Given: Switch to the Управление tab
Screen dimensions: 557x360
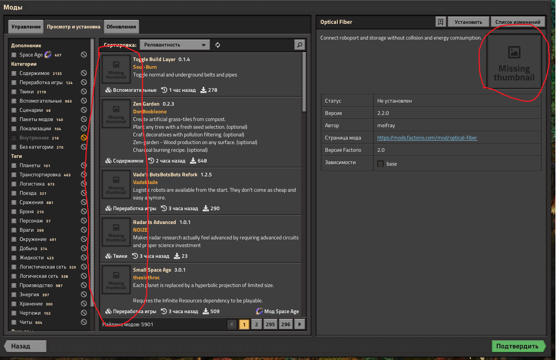Looking at the screenshot, I should (x=26, y=27).
